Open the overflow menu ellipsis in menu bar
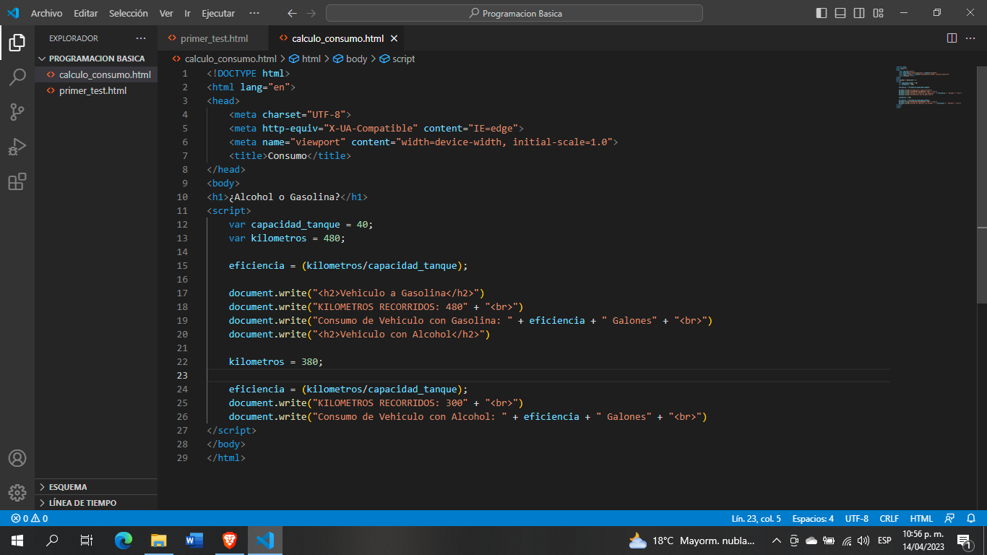This screenshot has height=555, width=987. tap(254, 13)
